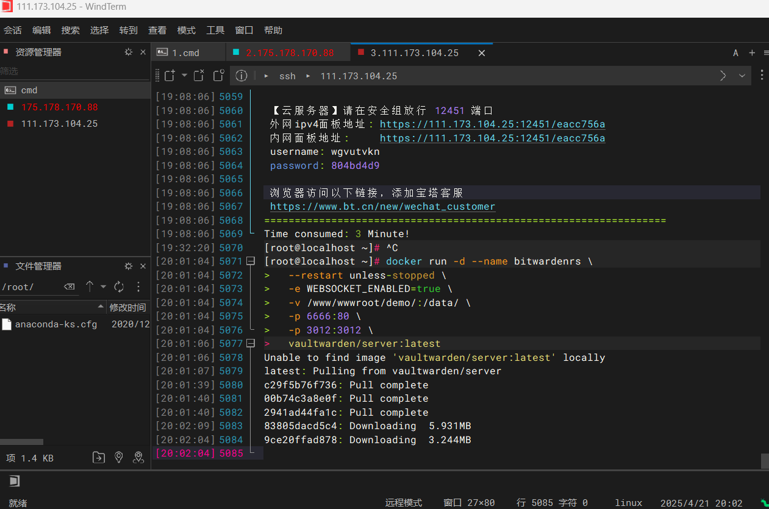Viewport: 769px width, 509px height.
Task: Switch to the 2.175.178.170.88 tab
Action: coord(288,52)
